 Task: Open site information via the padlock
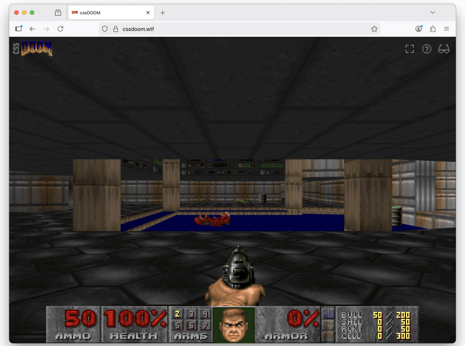[x=115, y=29]
